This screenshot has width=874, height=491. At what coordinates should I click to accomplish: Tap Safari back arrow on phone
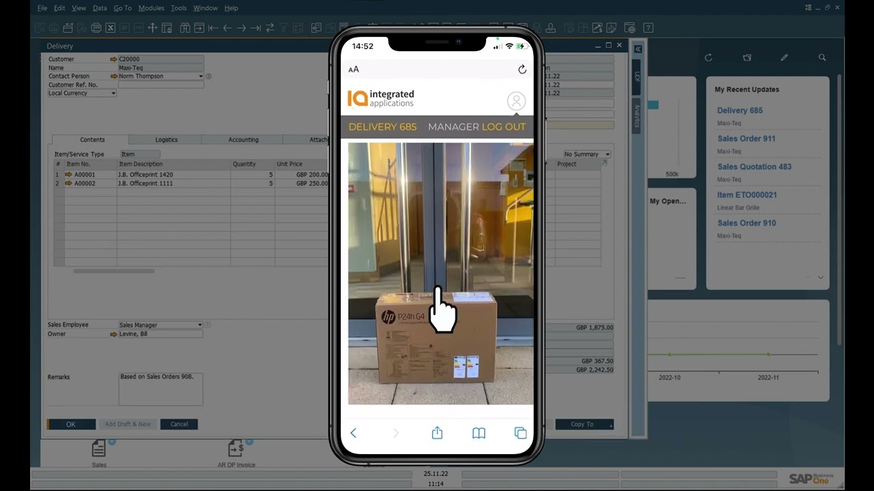coord(353,433)
